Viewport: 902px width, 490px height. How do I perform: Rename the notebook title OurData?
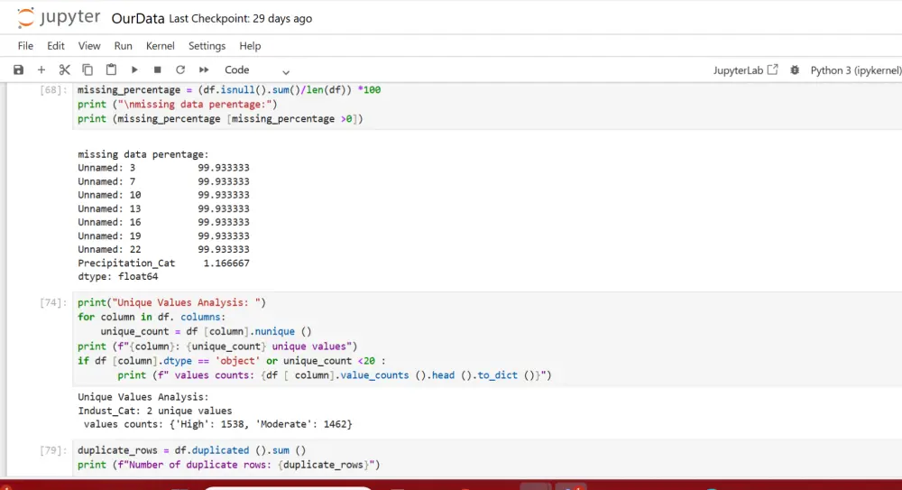point(138,18)
